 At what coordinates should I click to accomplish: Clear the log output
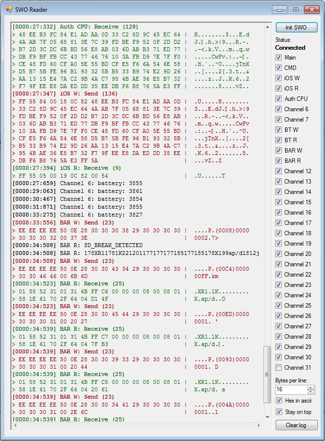click(296, 425)
